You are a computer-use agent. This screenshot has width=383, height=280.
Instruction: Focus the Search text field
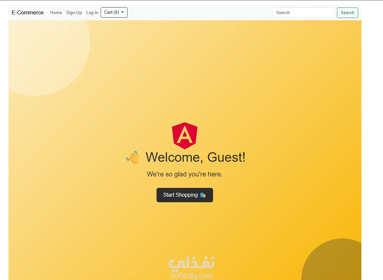point(303,13)
